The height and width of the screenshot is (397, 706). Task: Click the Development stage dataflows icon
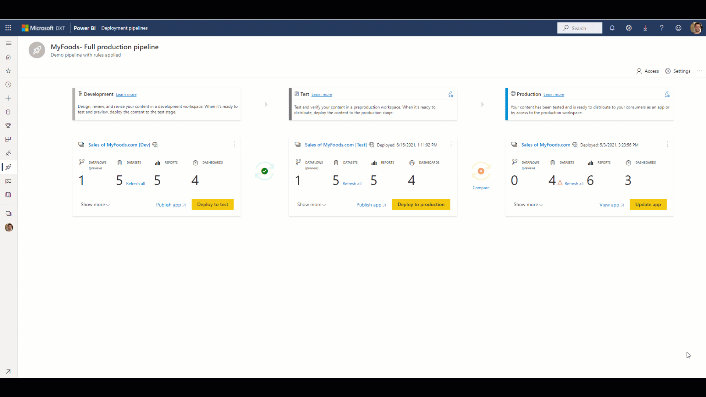coord(82,162)
